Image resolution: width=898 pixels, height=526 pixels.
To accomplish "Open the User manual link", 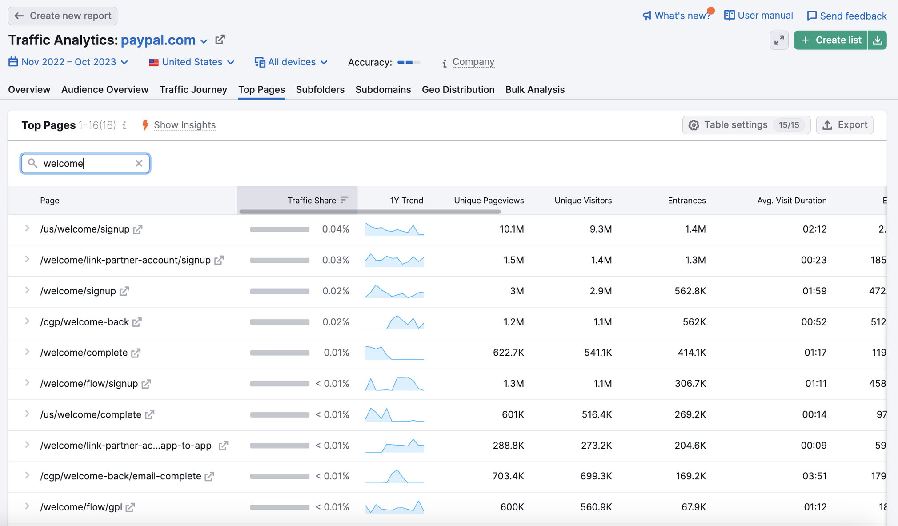I will pyautogui.click(x=758, y=16).
